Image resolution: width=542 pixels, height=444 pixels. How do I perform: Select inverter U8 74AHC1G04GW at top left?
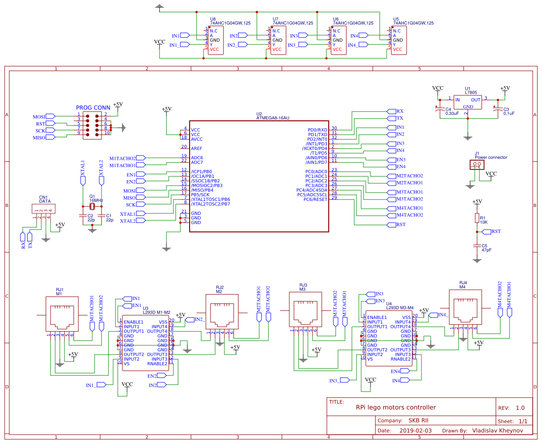click(x=215, y=39)
